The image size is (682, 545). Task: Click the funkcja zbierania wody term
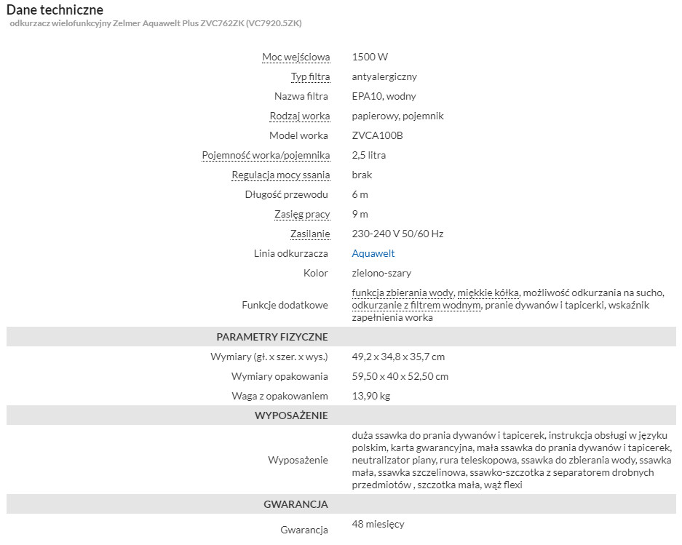(x=403, y=293)
